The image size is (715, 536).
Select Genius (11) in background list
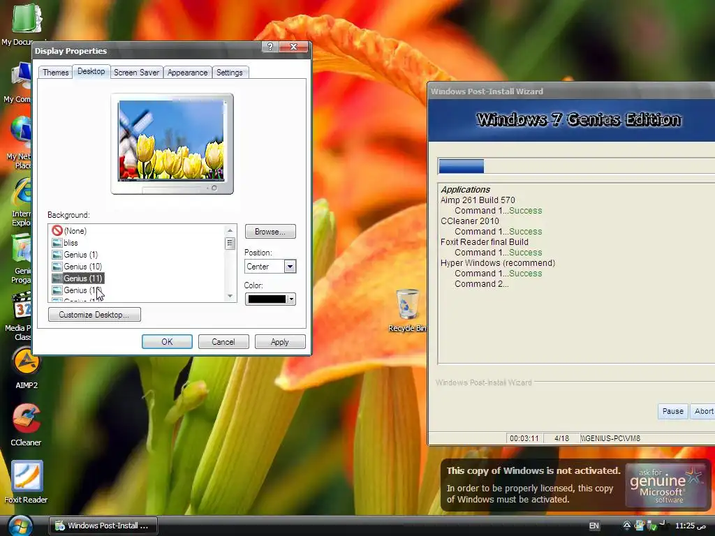point(83,278)
